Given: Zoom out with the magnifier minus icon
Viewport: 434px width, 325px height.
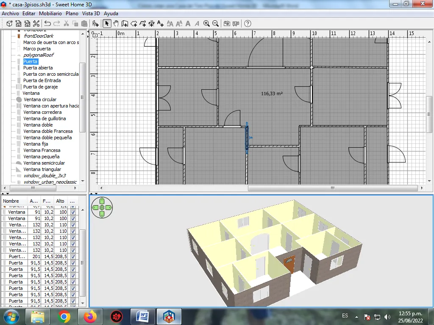Looking at the screenshot, I should pos(215,24).
